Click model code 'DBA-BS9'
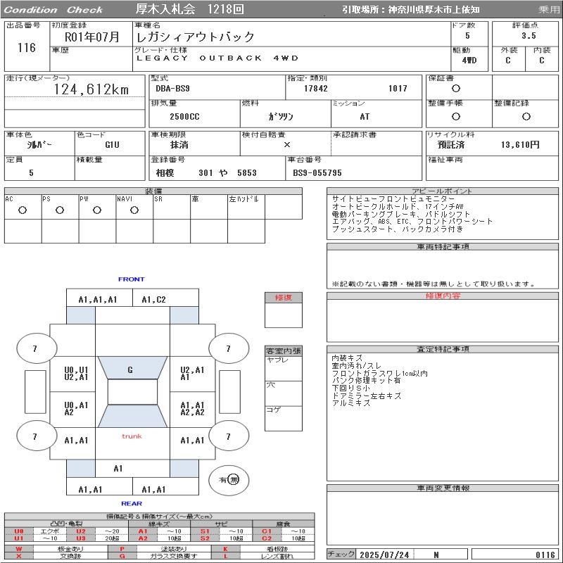Screen dimensions: 563x563 172,89
